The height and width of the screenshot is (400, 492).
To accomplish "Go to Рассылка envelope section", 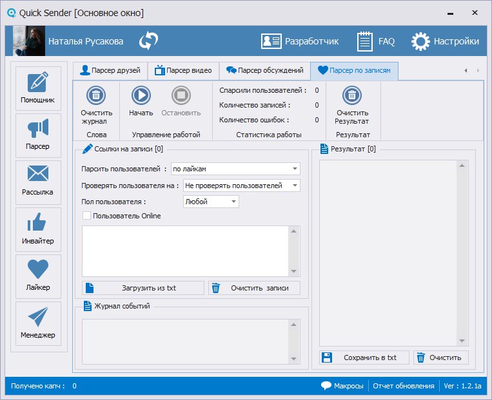I will point(38,180).
